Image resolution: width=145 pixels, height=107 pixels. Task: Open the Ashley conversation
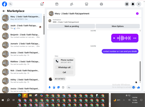coord(21,81)
